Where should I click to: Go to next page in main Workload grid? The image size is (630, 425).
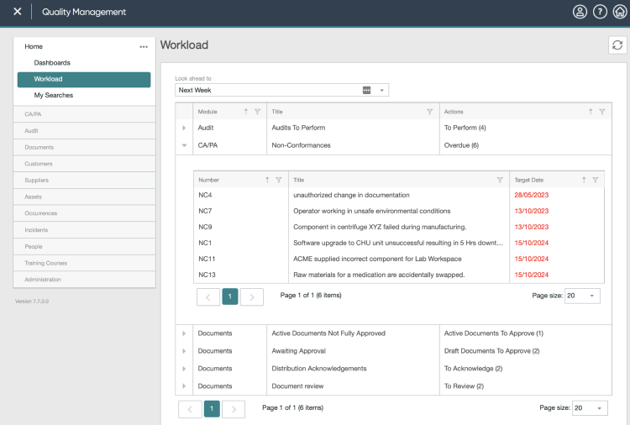(x=234, y=409)
